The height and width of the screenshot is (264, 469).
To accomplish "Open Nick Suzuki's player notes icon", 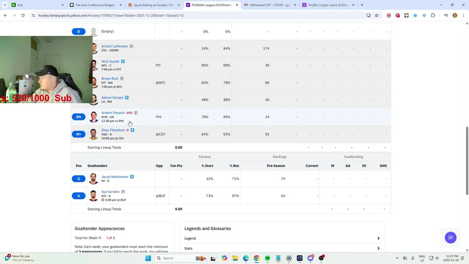I will point(123,62).
